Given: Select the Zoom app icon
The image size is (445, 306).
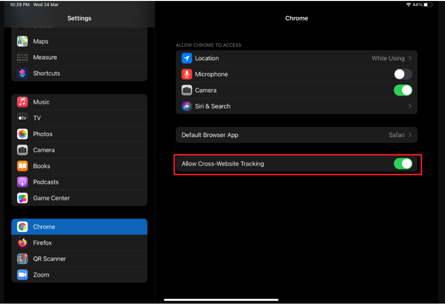Looking at the screenshot, I should pyautogui.click(x=22, y=275).
